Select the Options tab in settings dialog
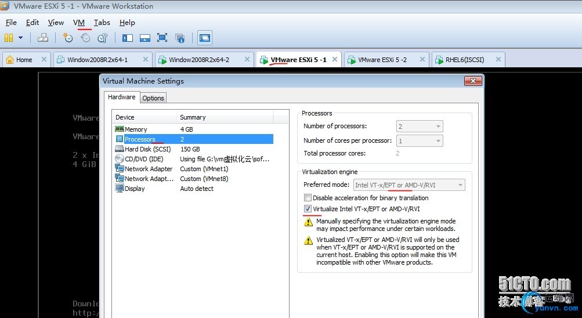The width and height of the screenshot is (582, 318). (x=153, y=98)
